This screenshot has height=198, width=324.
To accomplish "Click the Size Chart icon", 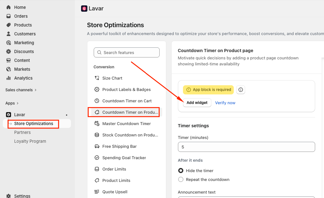I will (x=97, y=78).
